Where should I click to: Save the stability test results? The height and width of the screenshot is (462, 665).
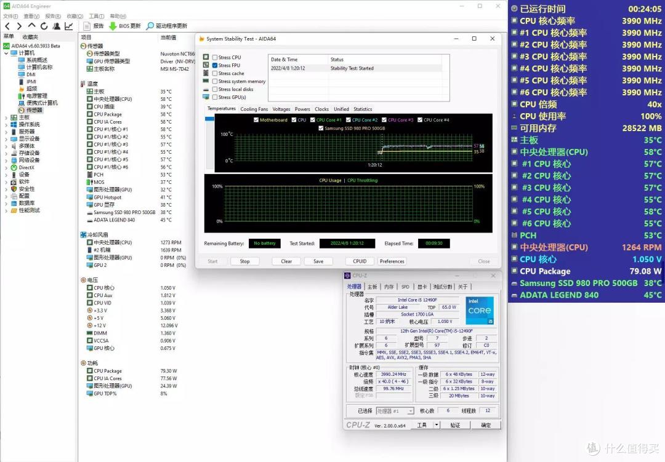[x=318, y=261]
